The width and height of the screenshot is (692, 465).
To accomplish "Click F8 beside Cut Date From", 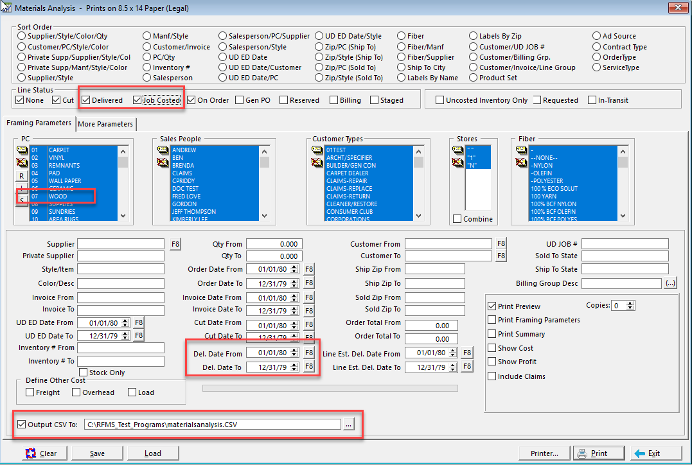I will point(309,325).
